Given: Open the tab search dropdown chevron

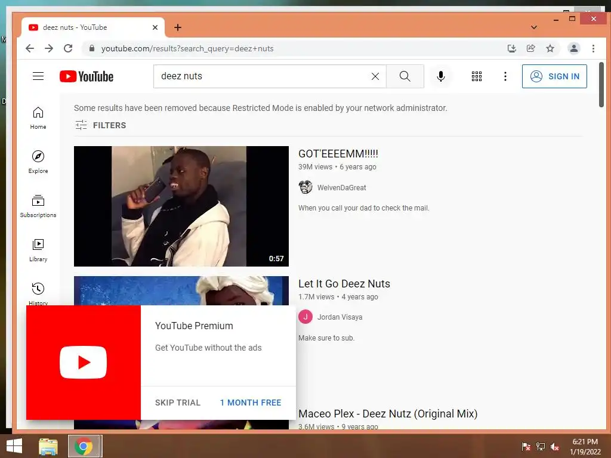Looking at the screenshot, I should (534, 27).
